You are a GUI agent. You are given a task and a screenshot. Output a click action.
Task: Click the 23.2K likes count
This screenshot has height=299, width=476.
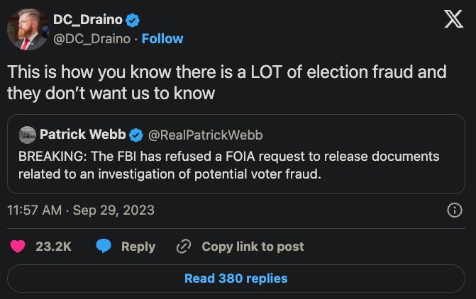(53, 246)
